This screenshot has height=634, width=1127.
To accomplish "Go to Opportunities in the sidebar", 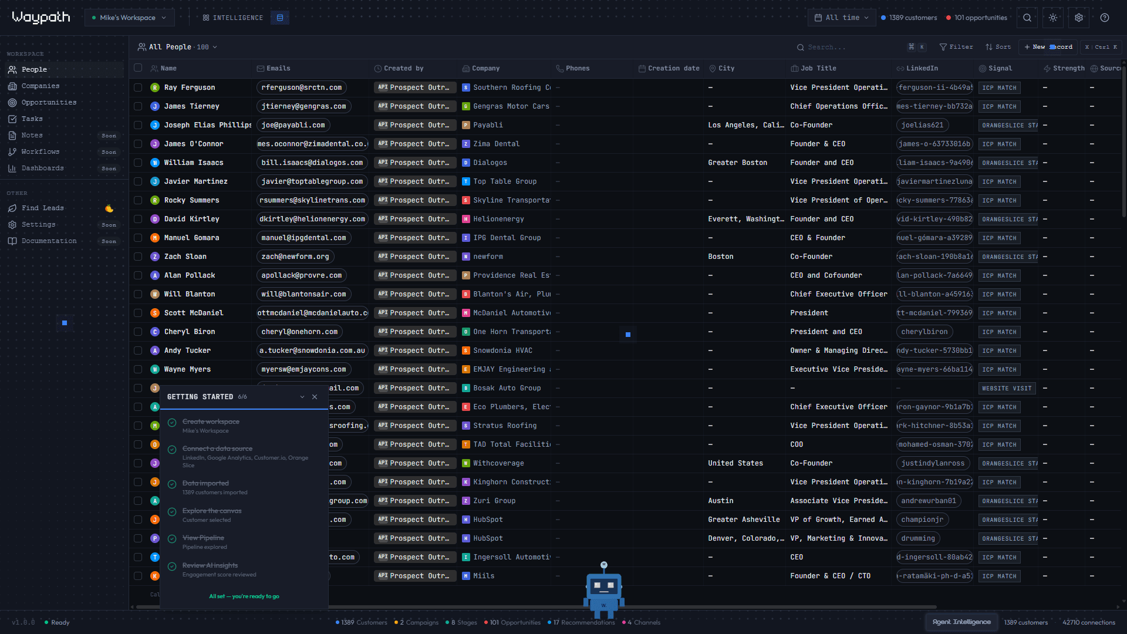I will pos(49,102).
